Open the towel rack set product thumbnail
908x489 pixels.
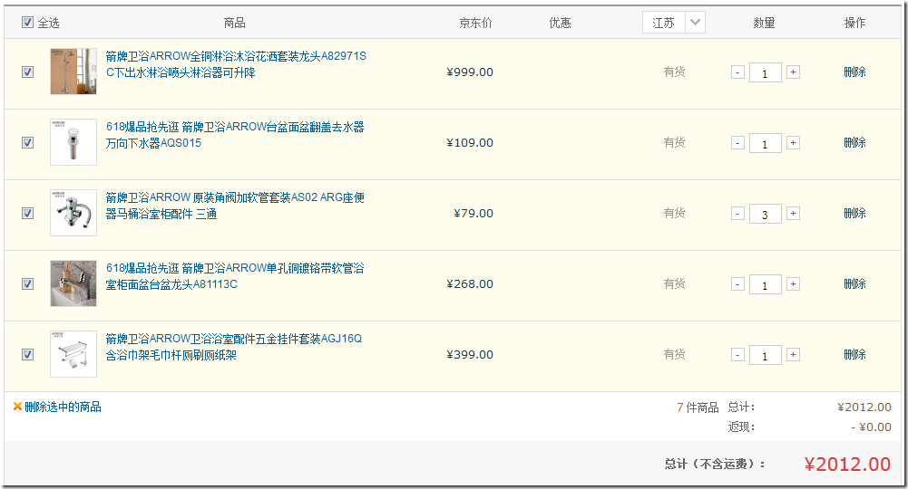73,354
